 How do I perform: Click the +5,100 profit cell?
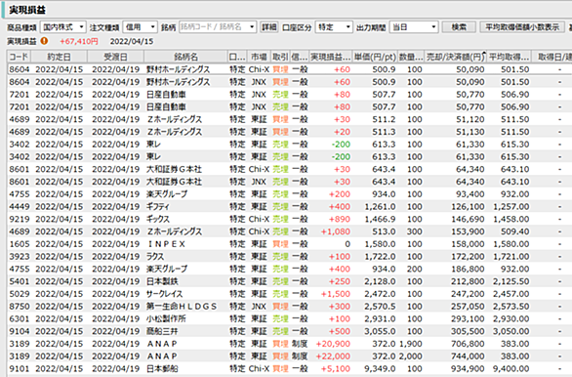(x=335, y=368)
